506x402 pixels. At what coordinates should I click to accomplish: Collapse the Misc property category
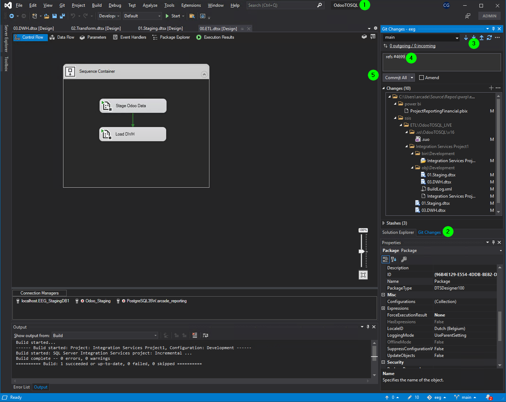(x=383, y=295)
